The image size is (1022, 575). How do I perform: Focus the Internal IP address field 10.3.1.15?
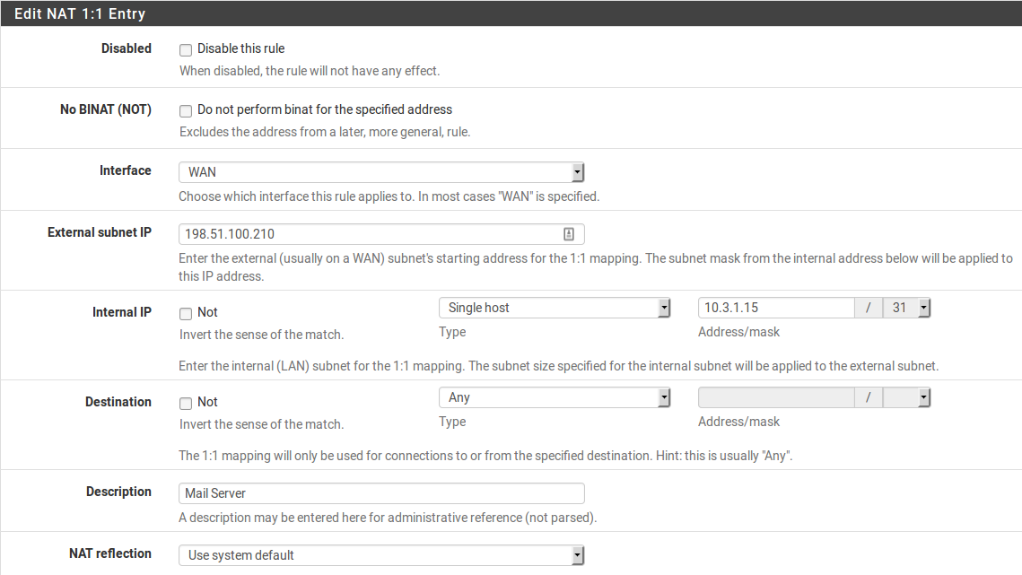coord(775,308)
